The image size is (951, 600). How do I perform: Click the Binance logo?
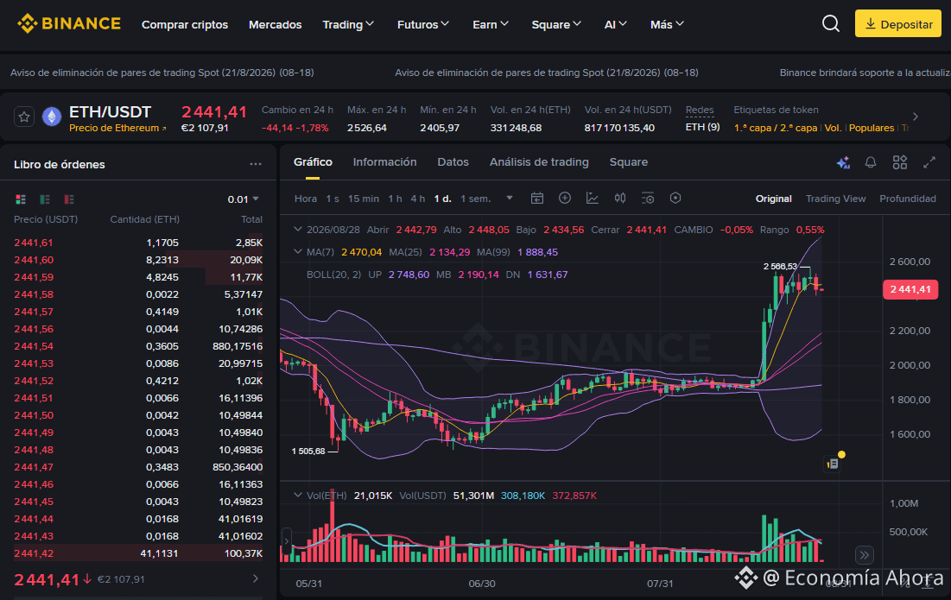tap(69, 23)
